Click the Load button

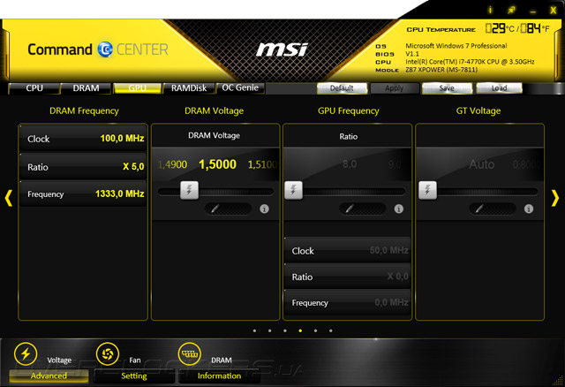click(x=500, y=88)
